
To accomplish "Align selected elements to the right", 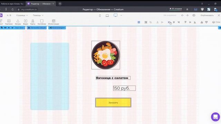I will pos(179,22).
